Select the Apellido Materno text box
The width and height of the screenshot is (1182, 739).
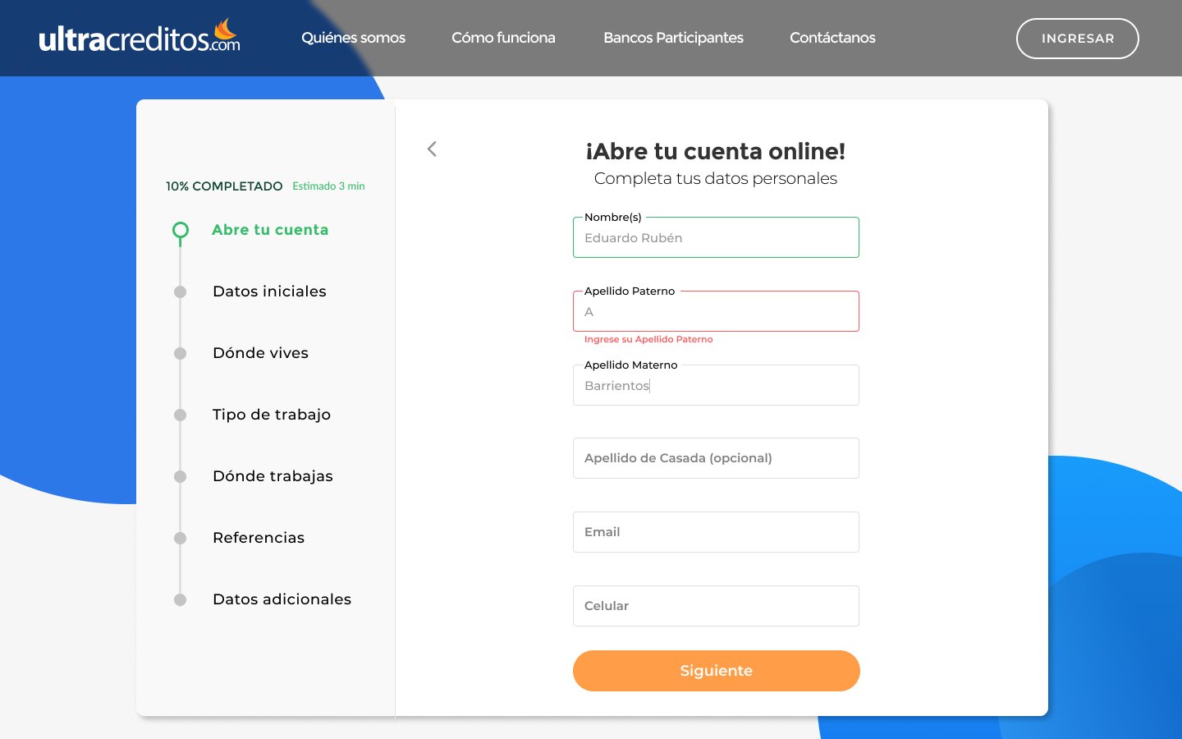pyautogui.click(x=716, y=386)
